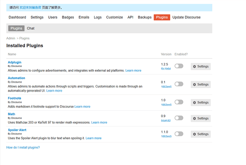
Task: Go to the API tab
Action: pyautogui.click(x=130, y=17)
